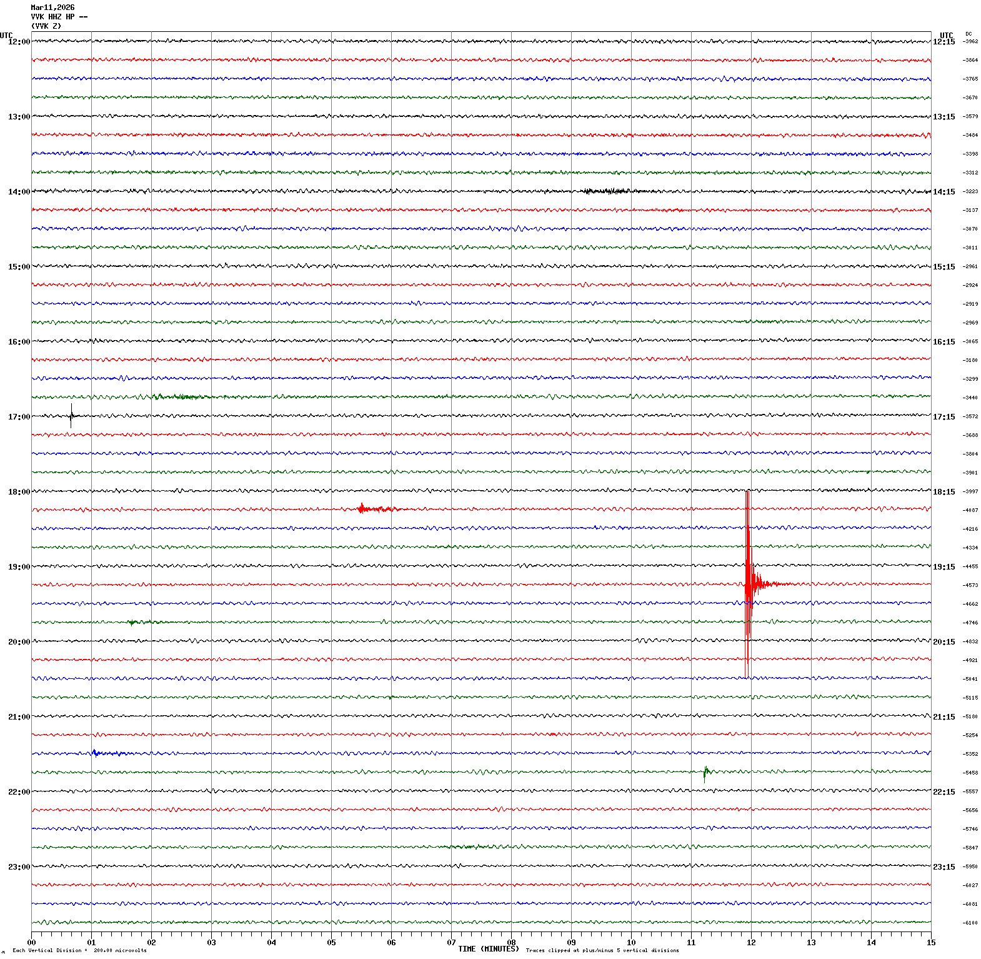Click the Mar11,2026 date label
This screenshot has height=959, width=981.
tap(52, 8)
